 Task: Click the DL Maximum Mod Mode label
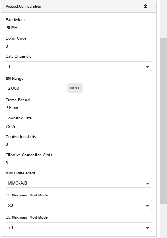pyautogui.click(x=27, y=195)
